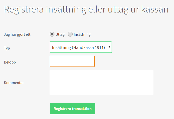Click the Belopp field label
Image resolution: width=174 pixels, height=119 pixels.
click(10, 62)
